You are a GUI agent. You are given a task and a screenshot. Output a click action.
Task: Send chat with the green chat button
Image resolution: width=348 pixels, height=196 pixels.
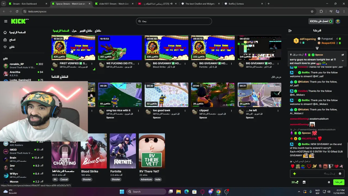click(x=339, y=182)
